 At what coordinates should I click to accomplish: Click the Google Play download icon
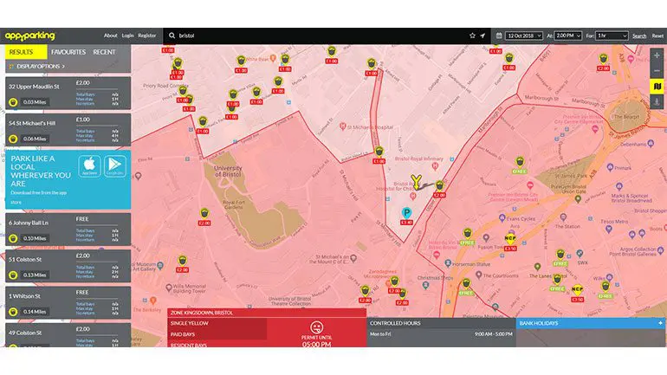pyautogui.click(x=113, y=165)
